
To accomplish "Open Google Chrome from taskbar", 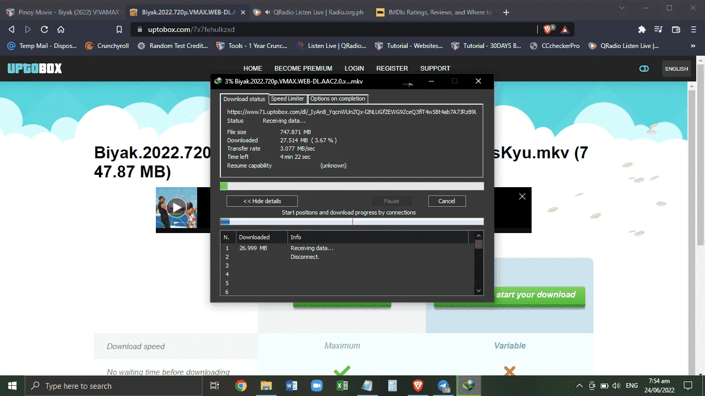I will tap(241, 386).
